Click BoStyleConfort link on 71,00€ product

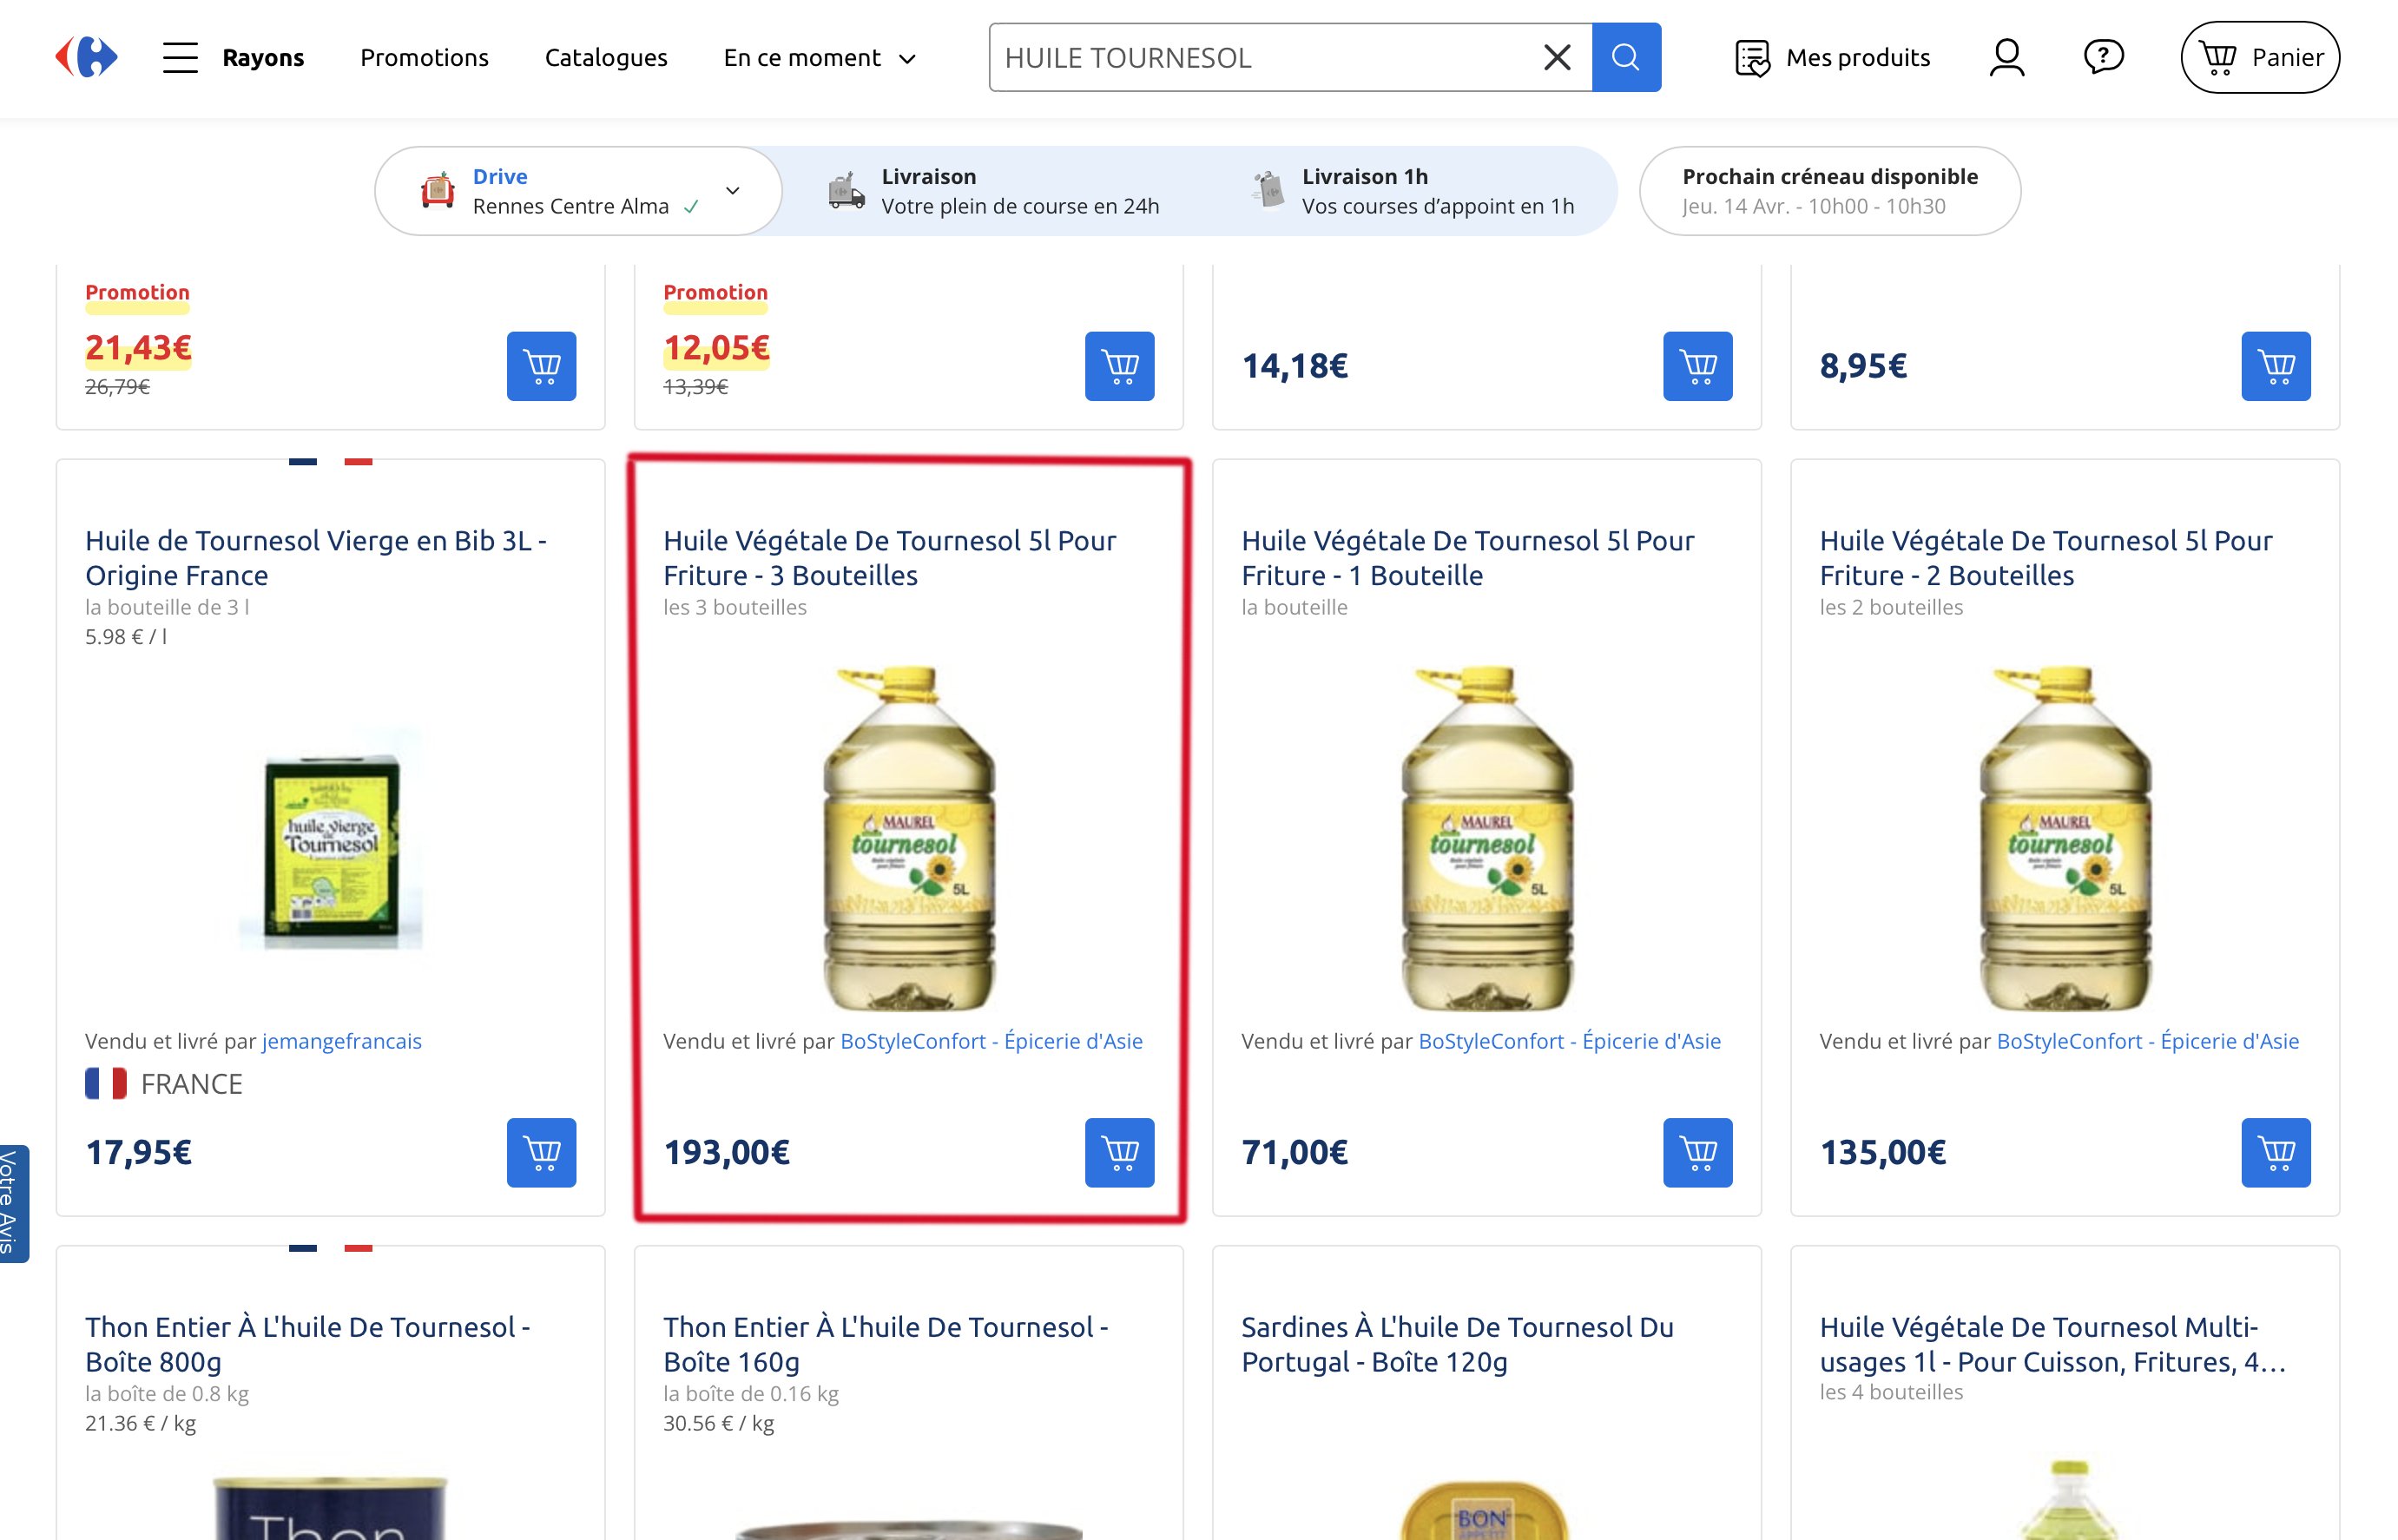pyautogui.click(x=1569, y=1041)
